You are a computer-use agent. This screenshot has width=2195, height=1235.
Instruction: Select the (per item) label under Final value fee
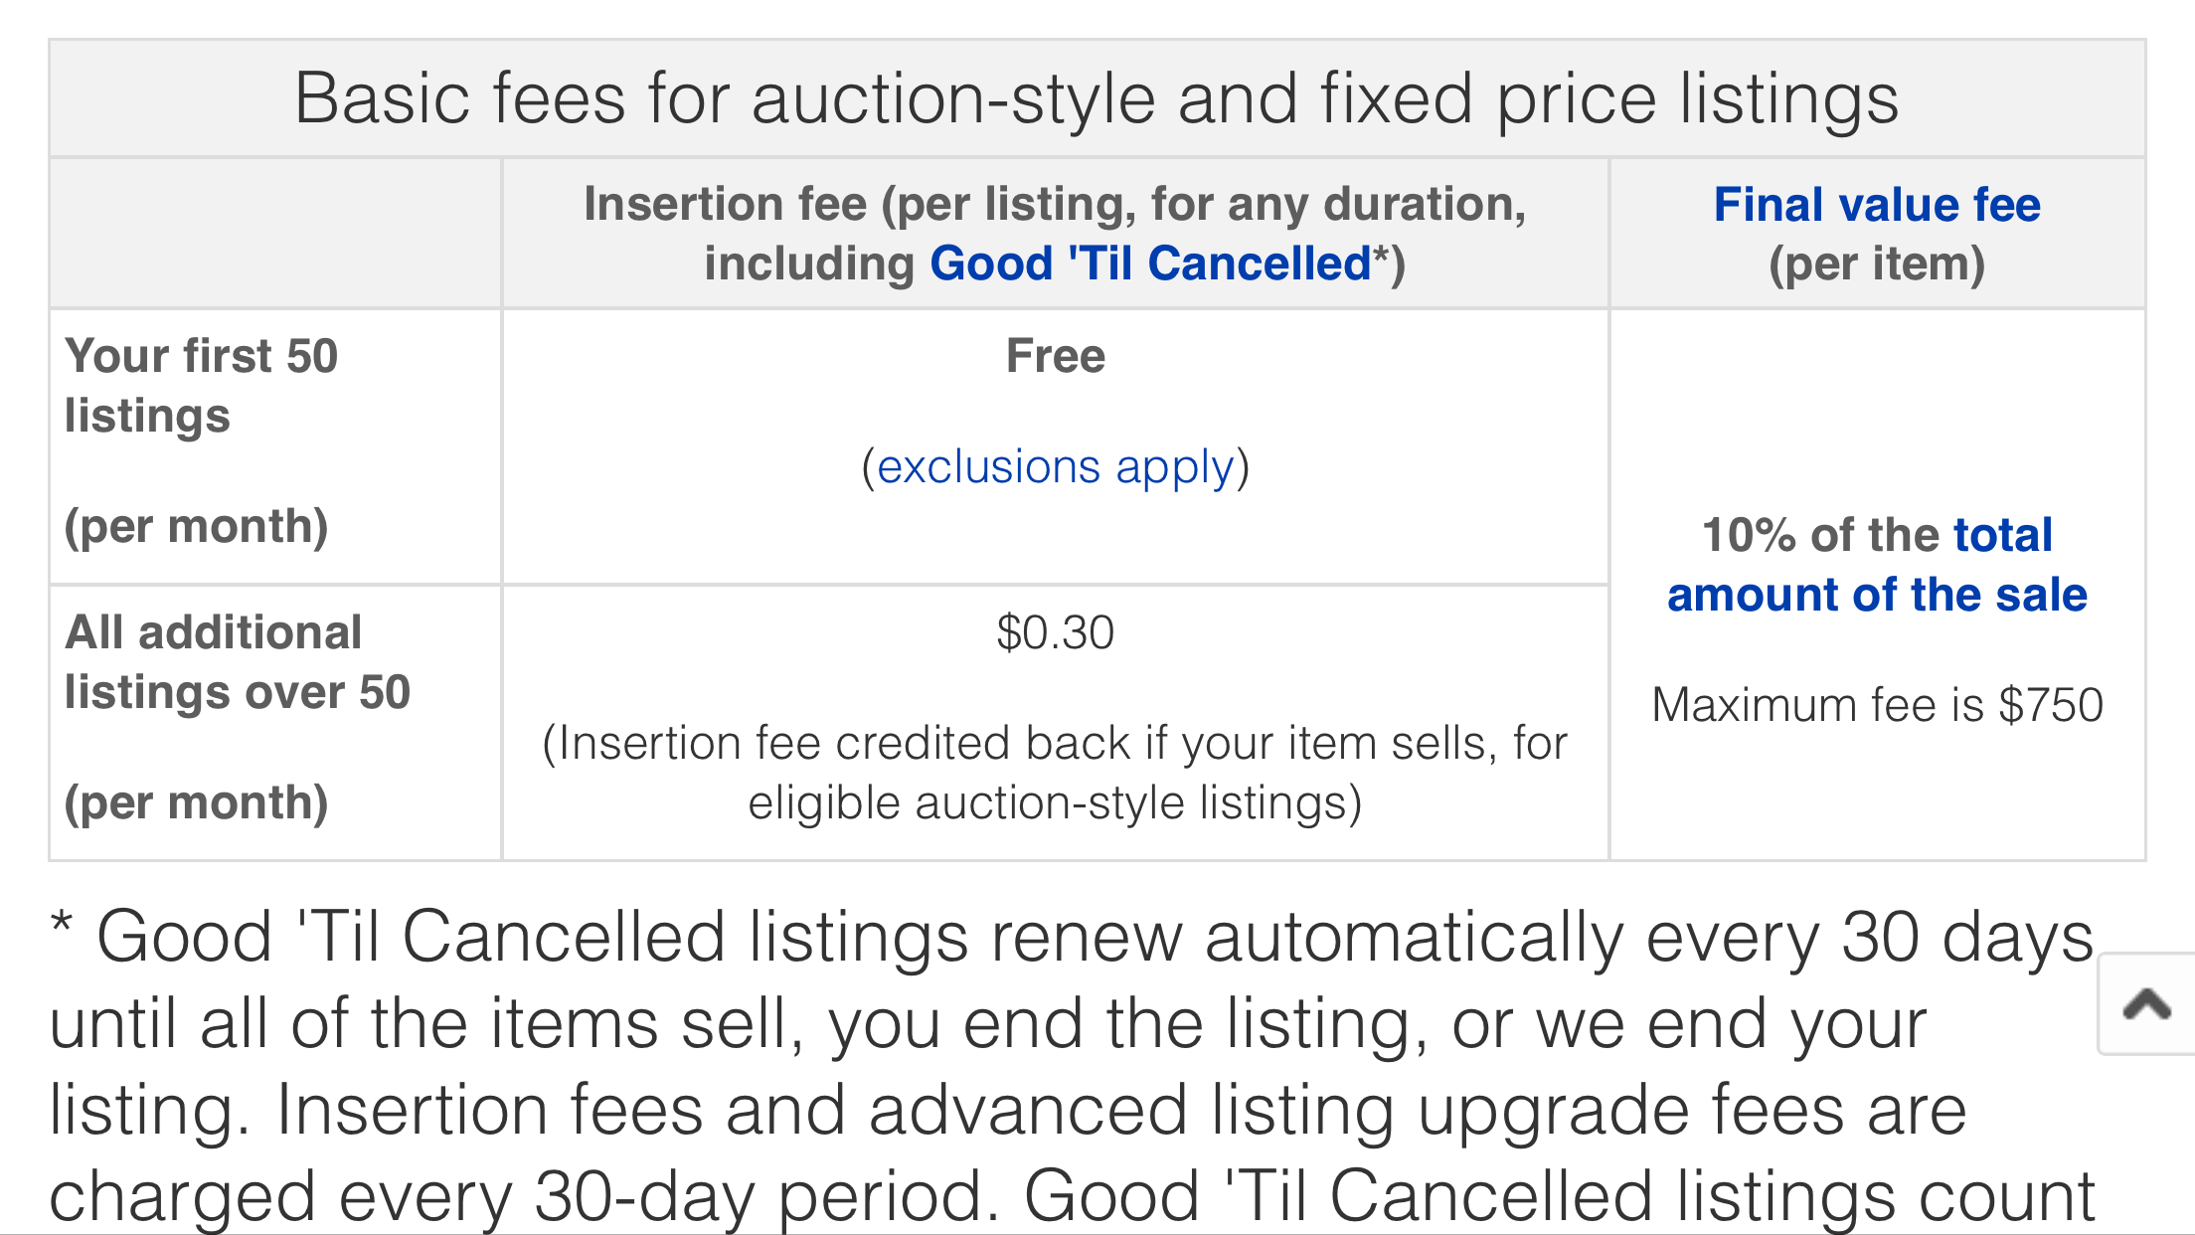point(1877,265)
